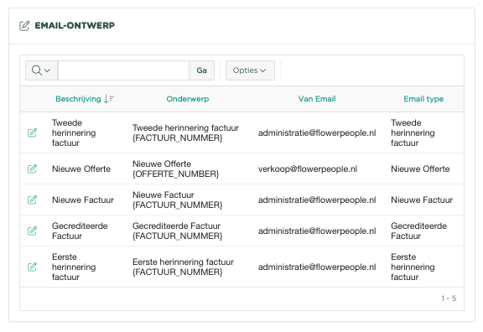The image size is (483, 332).
Task: Click the sort arrow beside Beschrijving
Action: click(x=109, y=99)
